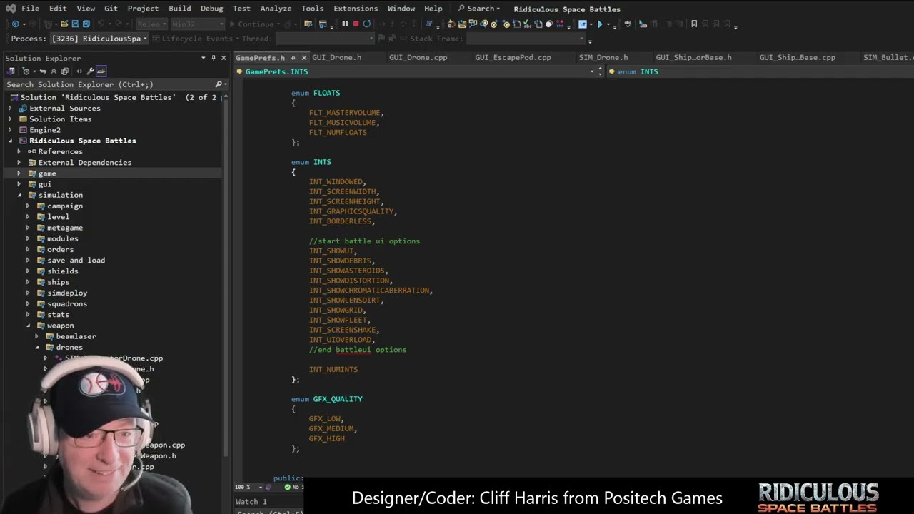Click the blue play arrow icon

600,24
